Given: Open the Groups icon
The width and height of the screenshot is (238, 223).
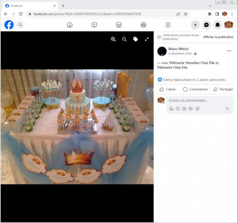Looking at the screenshot, I should coord(143,25).
